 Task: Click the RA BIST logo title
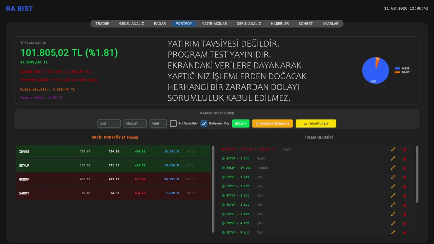pos(19,9)
